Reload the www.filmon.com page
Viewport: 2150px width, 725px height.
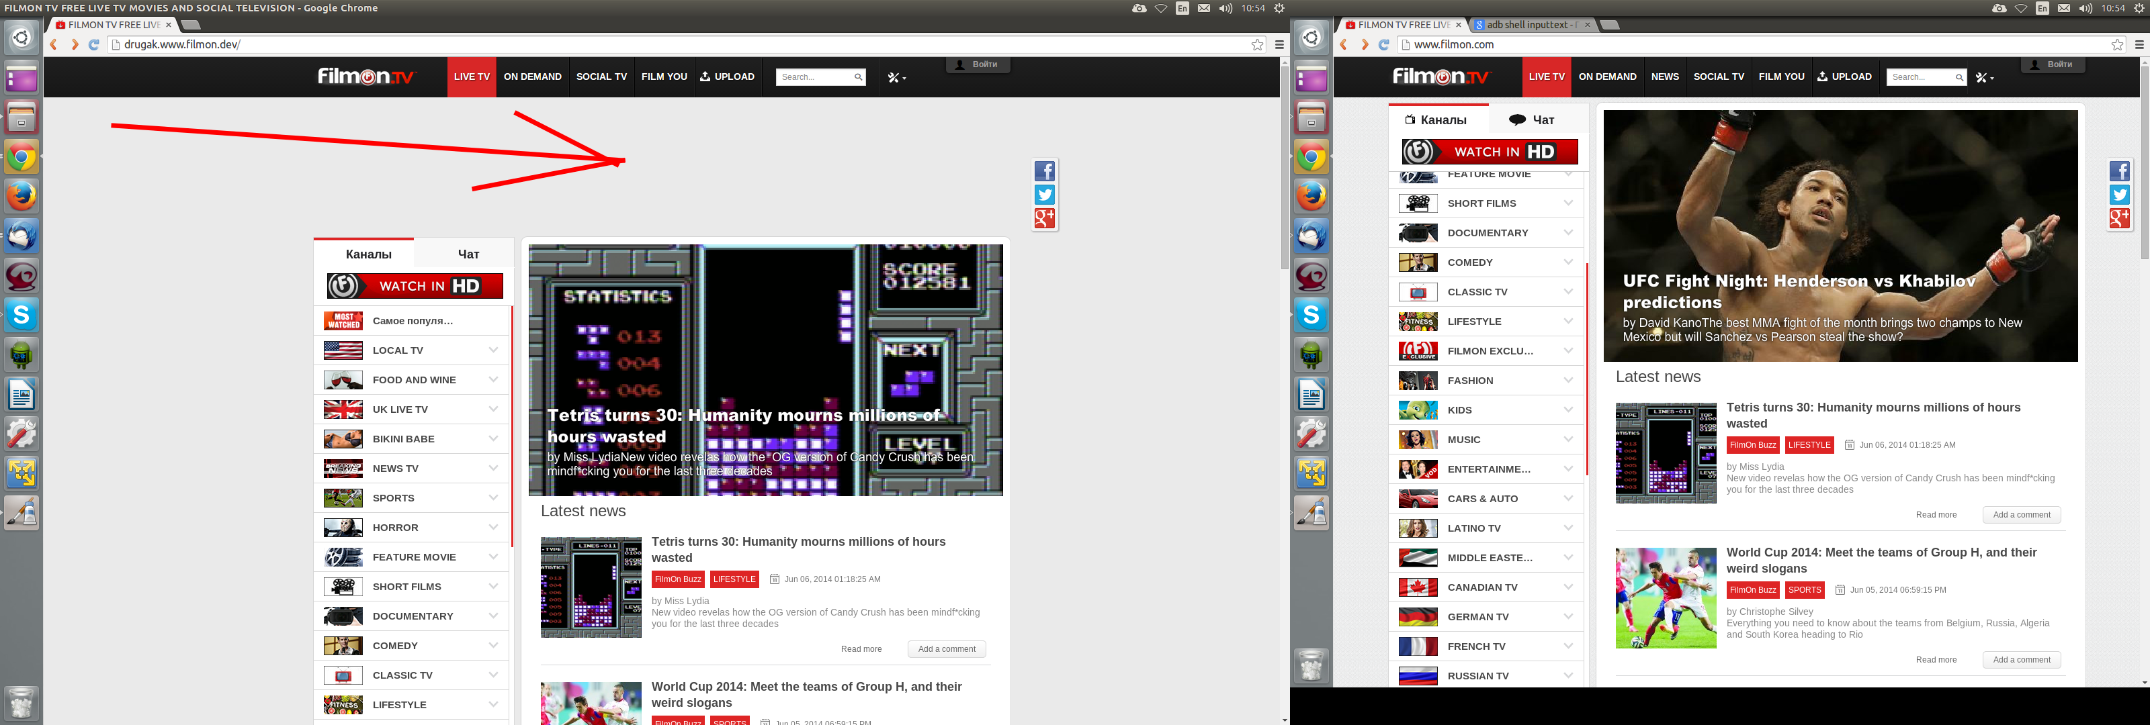coord(1383,45)
